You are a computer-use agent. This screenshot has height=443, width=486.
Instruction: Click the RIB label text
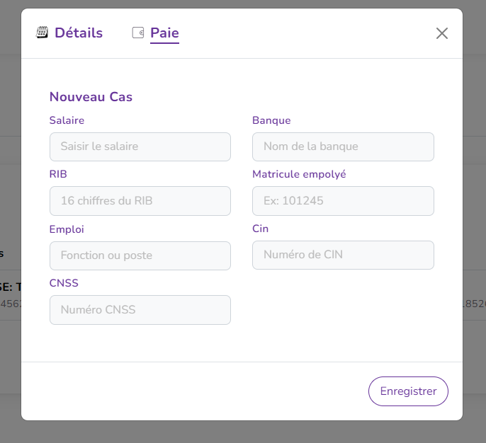click(x=58, y=174)
